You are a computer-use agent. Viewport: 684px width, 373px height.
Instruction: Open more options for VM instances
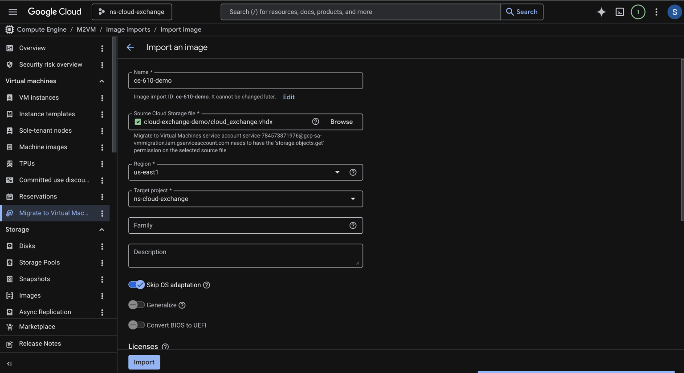click(102, 98)
